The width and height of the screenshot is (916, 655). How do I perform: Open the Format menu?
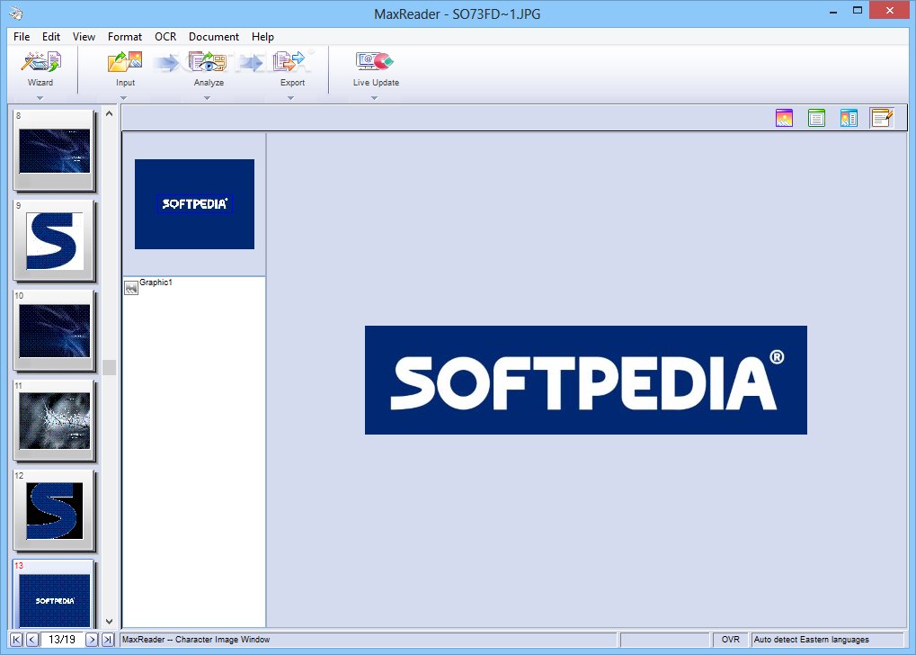pos(124,36)
